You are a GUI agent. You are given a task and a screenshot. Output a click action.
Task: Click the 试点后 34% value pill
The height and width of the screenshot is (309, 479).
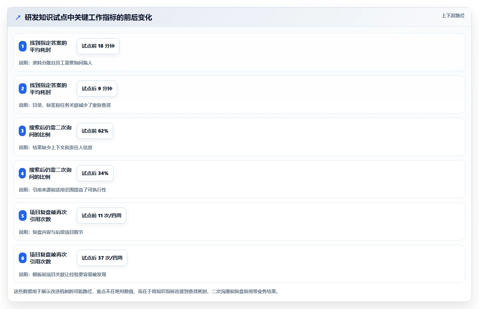(x=95, y=173)
